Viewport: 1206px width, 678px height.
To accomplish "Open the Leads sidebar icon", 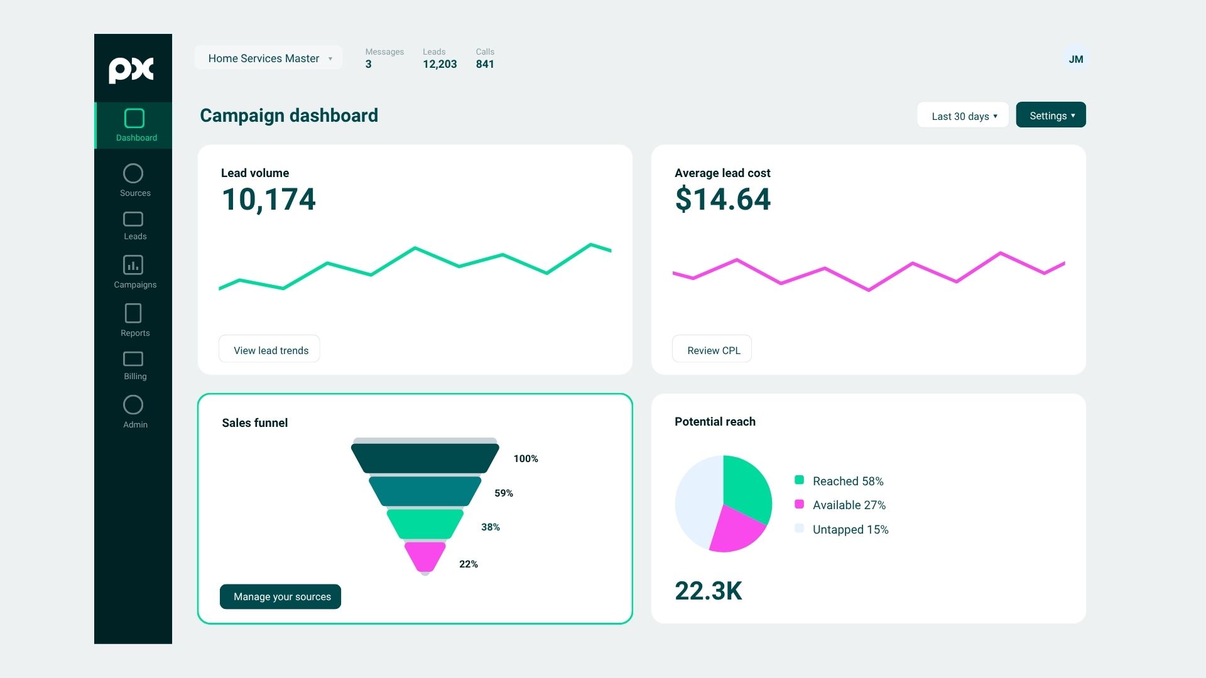I will [133, 219].
